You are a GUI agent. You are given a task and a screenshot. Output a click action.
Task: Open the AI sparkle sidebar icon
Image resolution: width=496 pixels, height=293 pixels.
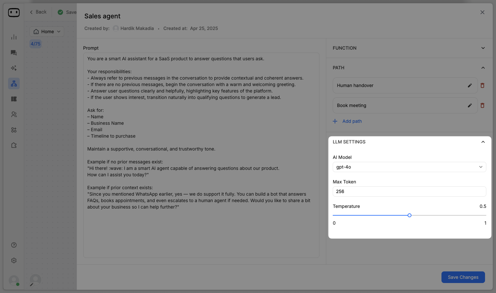point(14,68)
